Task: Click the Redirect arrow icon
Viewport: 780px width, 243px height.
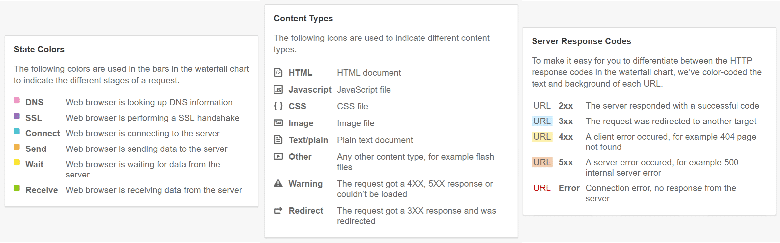Action: (278, 210)
